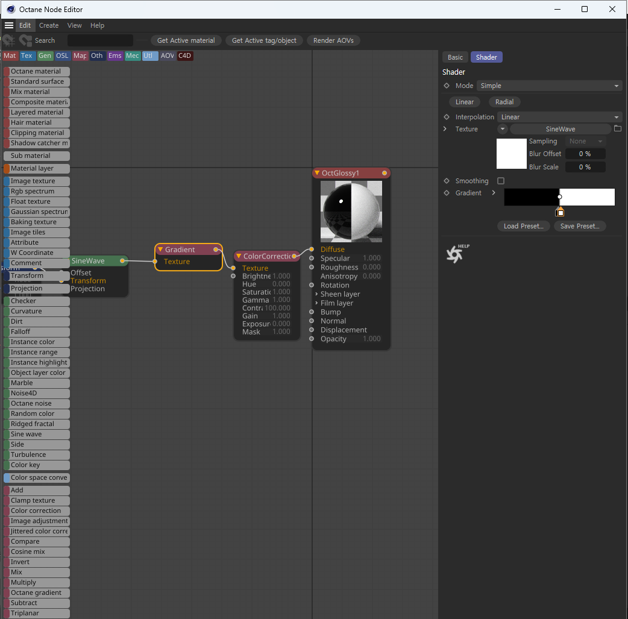Collapse the OctGlossy1 node triangle
Screen dimensions: 628x619
(317, 173)
